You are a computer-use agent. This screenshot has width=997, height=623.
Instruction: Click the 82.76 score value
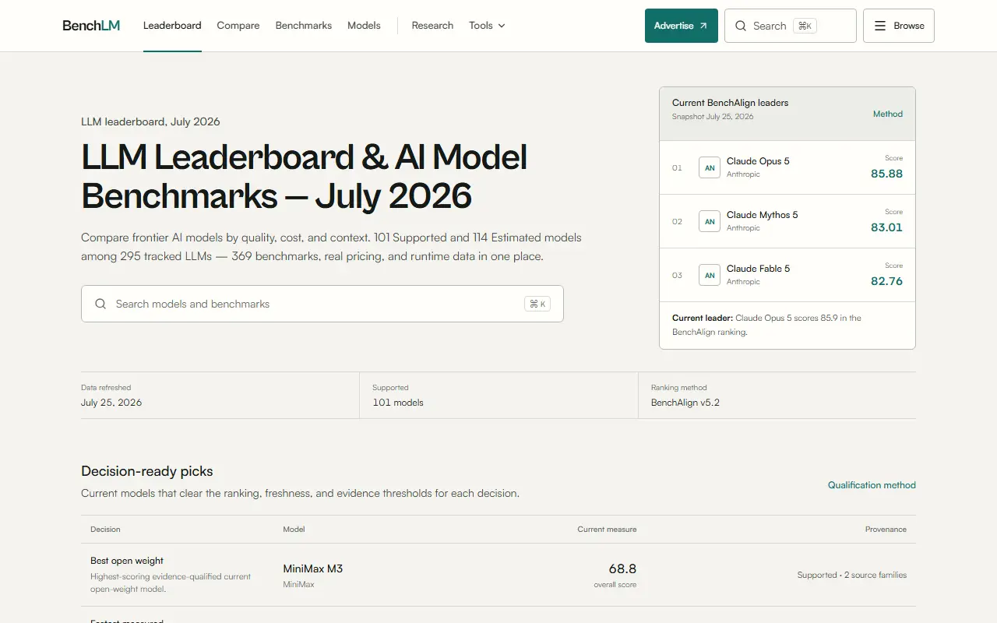tap(886, 281)
